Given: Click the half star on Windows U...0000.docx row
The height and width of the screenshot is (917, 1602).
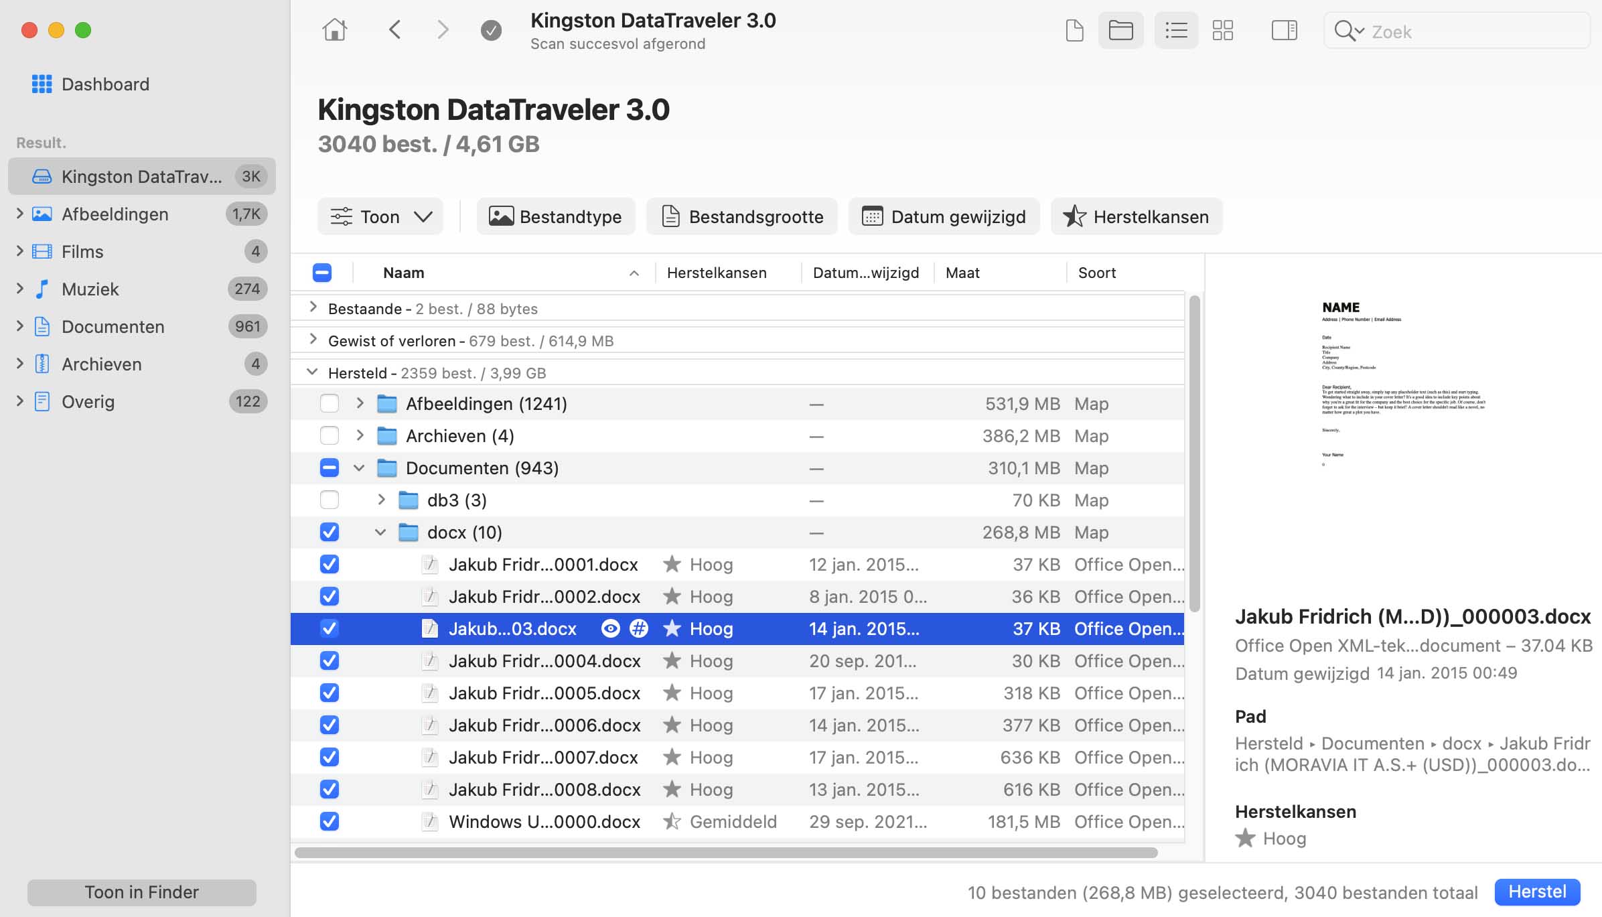Looking at the screenshot, I should click(672, 822).
